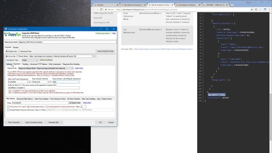Close the JSONPath browser tab
The height and width of the screenshot is (153, 272).
click(227, 5)
